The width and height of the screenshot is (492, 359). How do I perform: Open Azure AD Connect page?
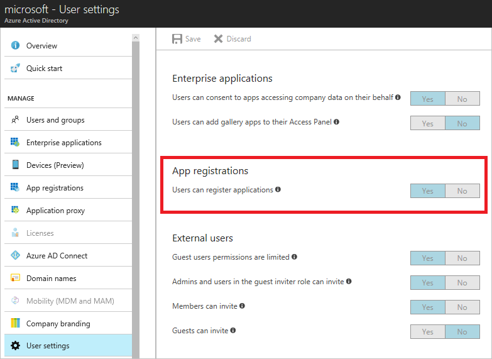pos(68,255)
